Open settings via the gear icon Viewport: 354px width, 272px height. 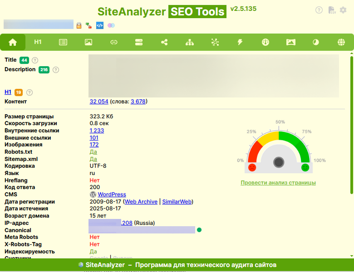pos(343,10)
